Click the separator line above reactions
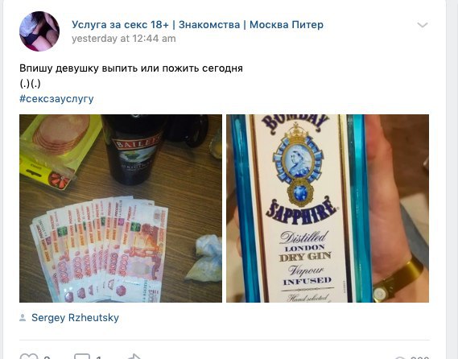The height and width of the screenshot is (359, 458). point(225,340)
